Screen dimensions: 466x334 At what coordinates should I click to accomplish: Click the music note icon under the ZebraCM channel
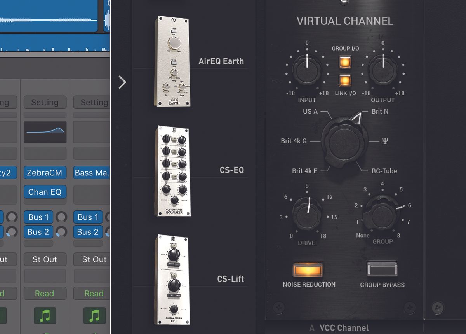[45, 315]
